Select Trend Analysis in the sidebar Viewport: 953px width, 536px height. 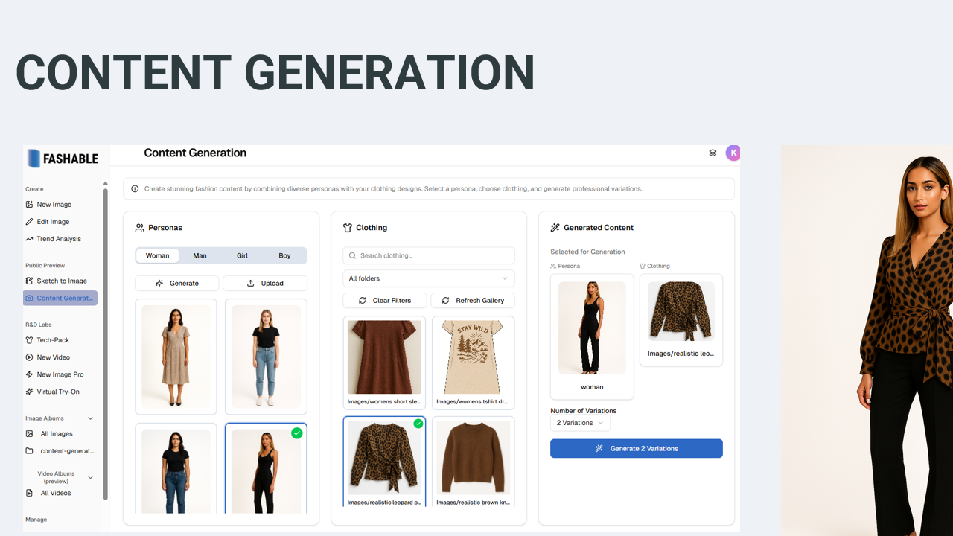pyautogui.click(x=59, y=239)
